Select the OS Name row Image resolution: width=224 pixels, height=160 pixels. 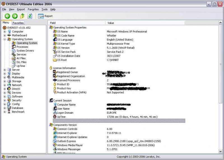(x=119, y=32)
